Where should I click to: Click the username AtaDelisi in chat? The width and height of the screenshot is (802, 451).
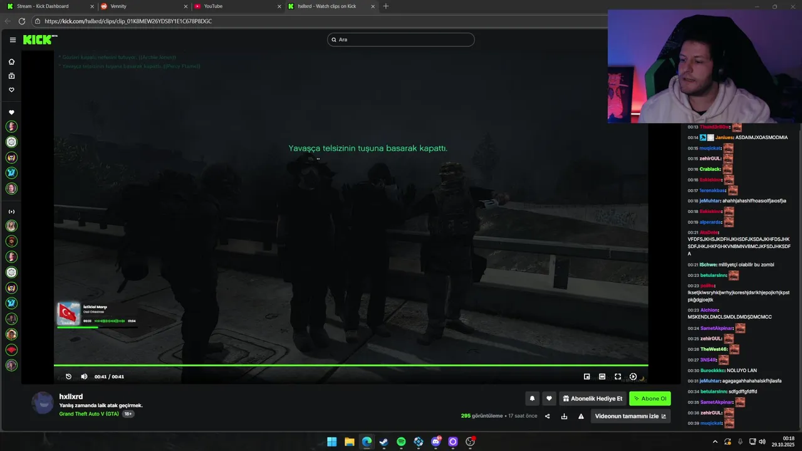(709, 232)
